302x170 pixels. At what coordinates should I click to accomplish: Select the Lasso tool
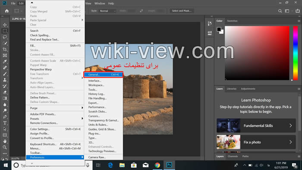(5, 37)
